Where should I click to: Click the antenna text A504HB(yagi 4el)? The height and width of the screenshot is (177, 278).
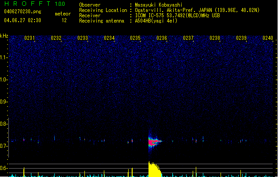156,21
